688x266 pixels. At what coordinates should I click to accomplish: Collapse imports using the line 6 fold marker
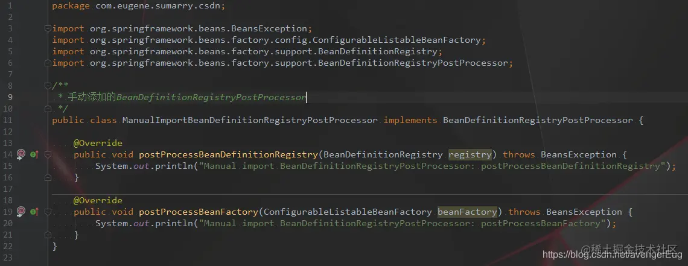click(x=48, y=63)
